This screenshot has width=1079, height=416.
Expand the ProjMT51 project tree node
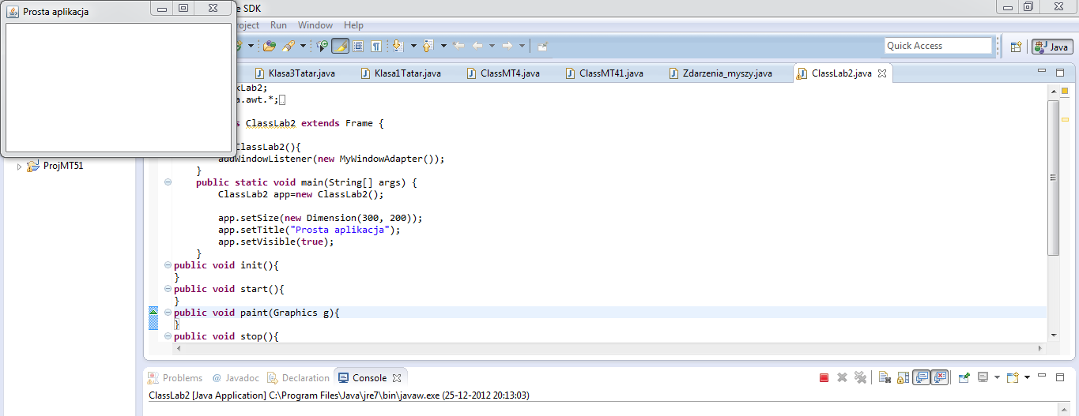tap(20, 167)
